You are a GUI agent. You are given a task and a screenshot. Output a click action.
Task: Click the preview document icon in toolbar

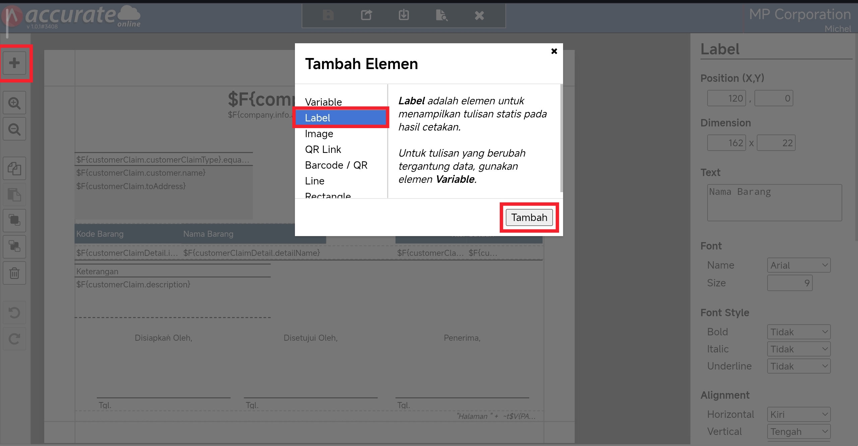[x=441, y=15]
